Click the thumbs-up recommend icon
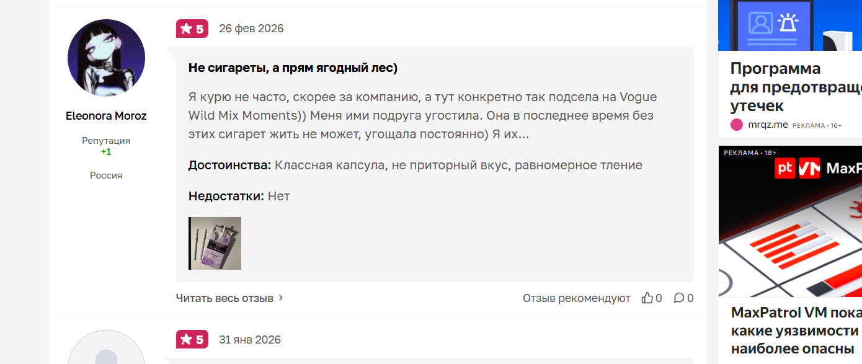 (647, 298)
